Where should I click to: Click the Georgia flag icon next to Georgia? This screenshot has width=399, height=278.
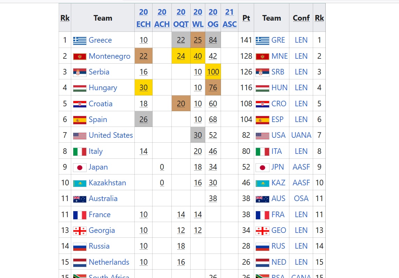coord(80,231)
